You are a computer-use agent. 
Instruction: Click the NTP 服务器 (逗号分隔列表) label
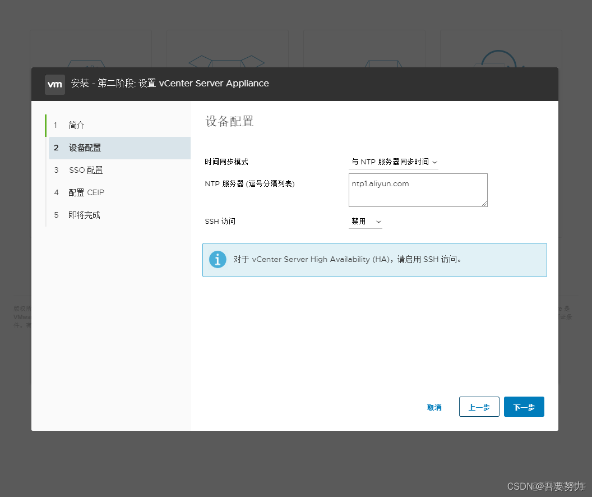click(x=249, y=184)
